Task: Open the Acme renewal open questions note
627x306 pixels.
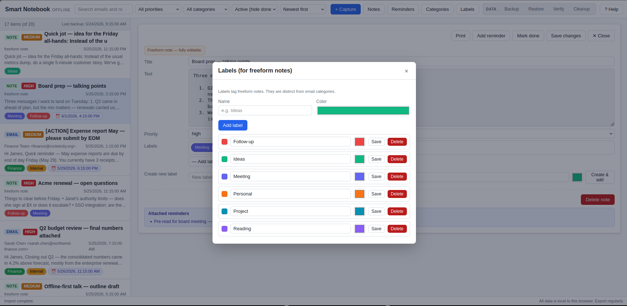Action: tap(65, 198)
